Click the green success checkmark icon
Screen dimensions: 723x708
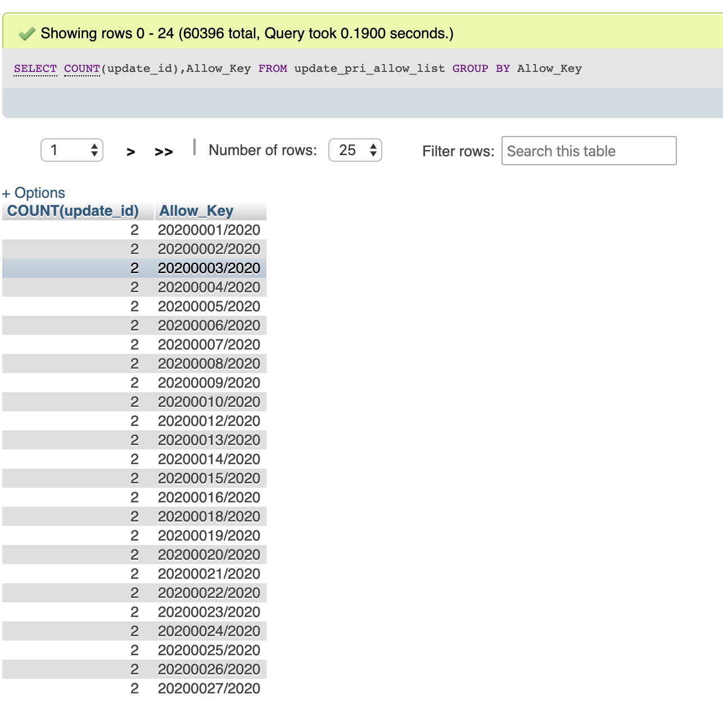(26, 34)
